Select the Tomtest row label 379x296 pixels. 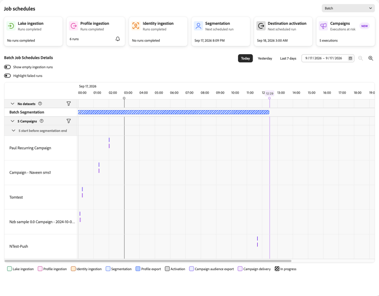16,197
